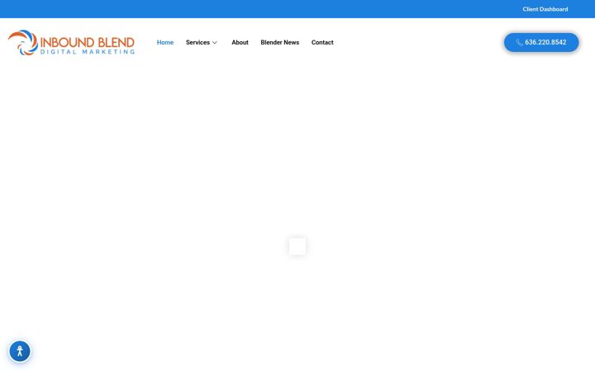Open the About page
Screen dimensions: 595x371
pos(240,42)
